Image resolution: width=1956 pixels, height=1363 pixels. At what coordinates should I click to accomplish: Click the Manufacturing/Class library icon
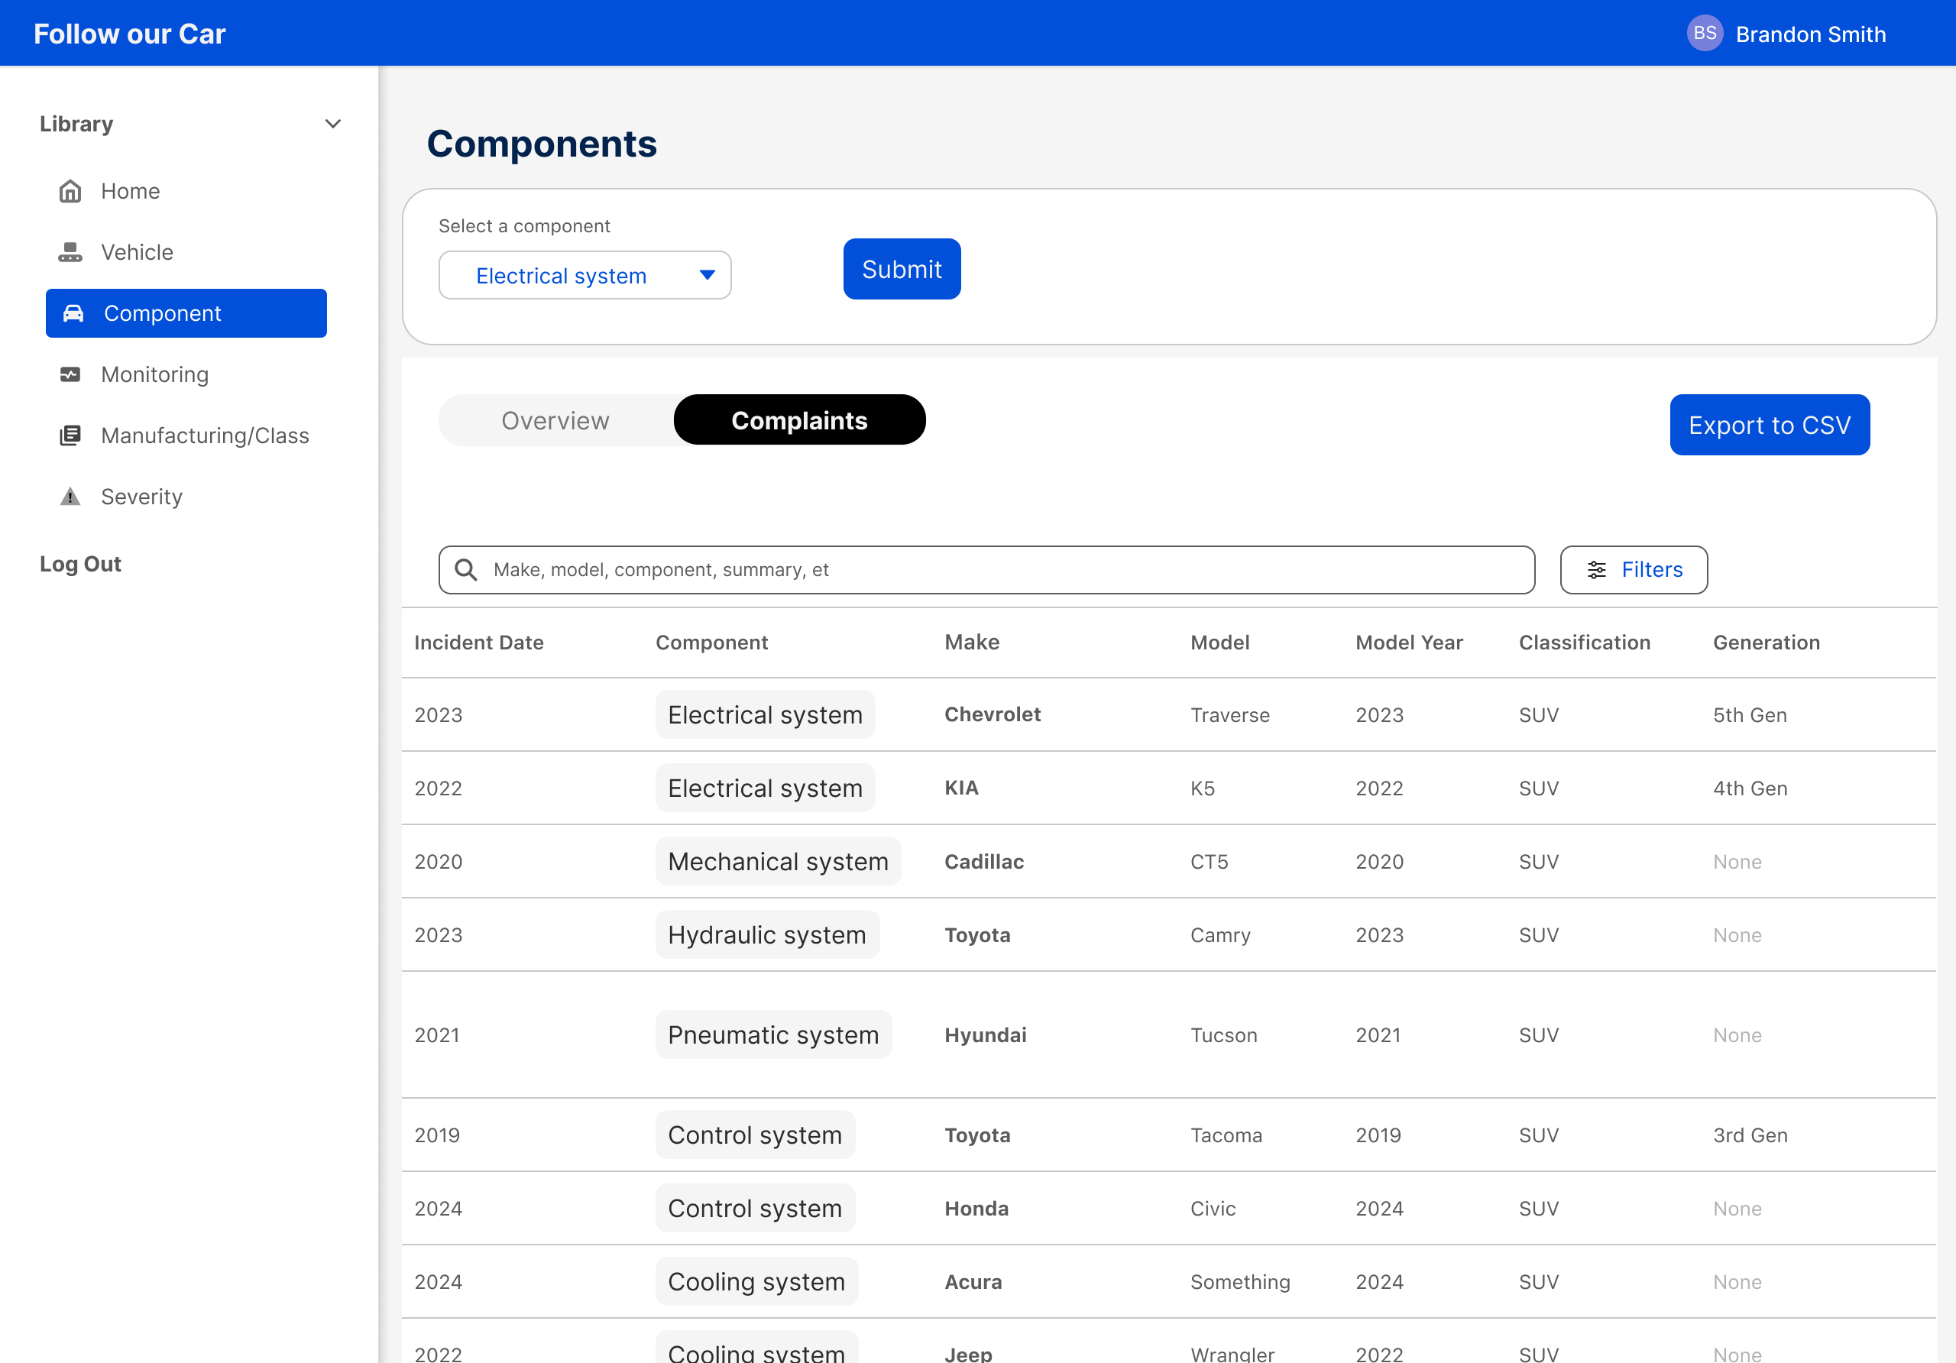(x=70, y=435)
